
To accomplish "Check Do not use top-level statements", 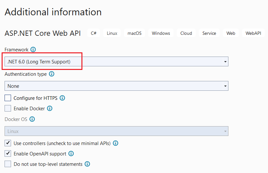I will (8, 164).
